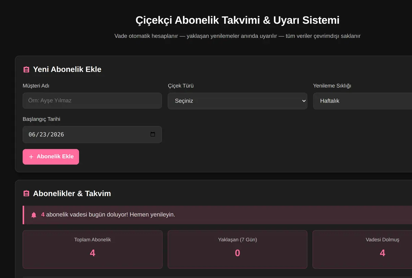This screenshot has width=412, height=278.
Task: Click the heading 'Abonelikler & Takvim'
Action: point(72,194)
